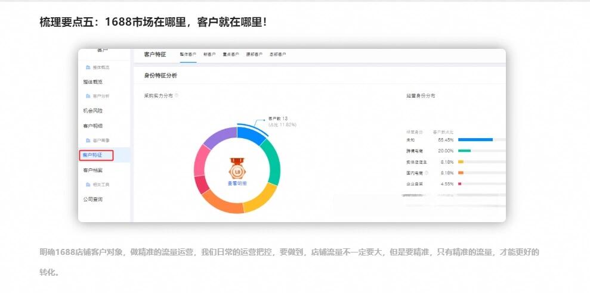Select the yellow segment of the donut chart
This screenshot has height=293, width=590.
tap(261, 198)
